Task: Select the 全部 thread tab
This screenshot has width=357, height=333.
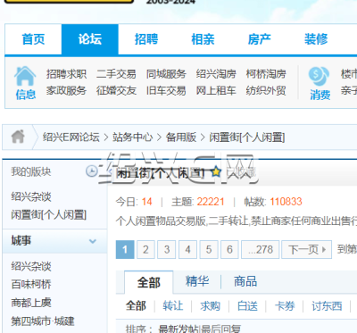Action: tap(149, 282)
